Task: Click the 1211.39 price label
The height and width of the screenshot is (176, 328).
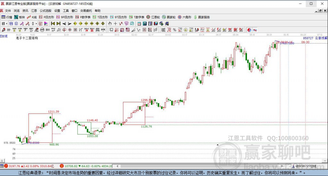Action: 53,111
